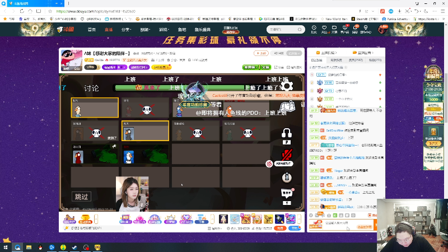
Task: Toggle the red muted microphone icon
Action: (x=287, y=155)
